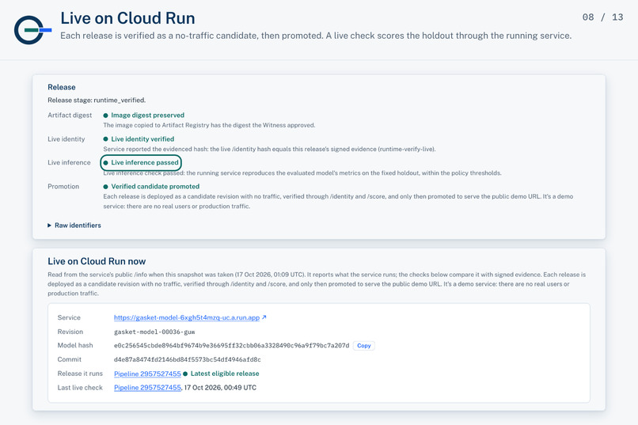Screen dimensions: 638x425
Task: Click the Latest eligible release label
Action: [225, 374]
